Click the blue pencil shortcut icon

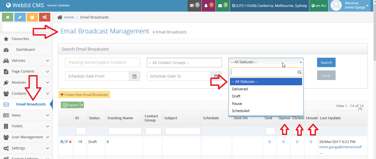pos(20,17)
